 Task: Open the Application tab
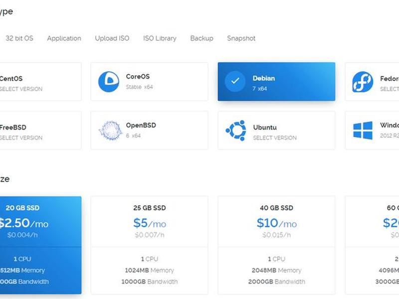[64, 38]
